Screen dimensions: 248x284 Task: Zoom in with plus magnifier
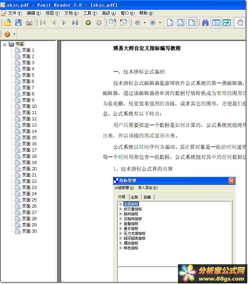pyautogui.click(x=153, y=23)
